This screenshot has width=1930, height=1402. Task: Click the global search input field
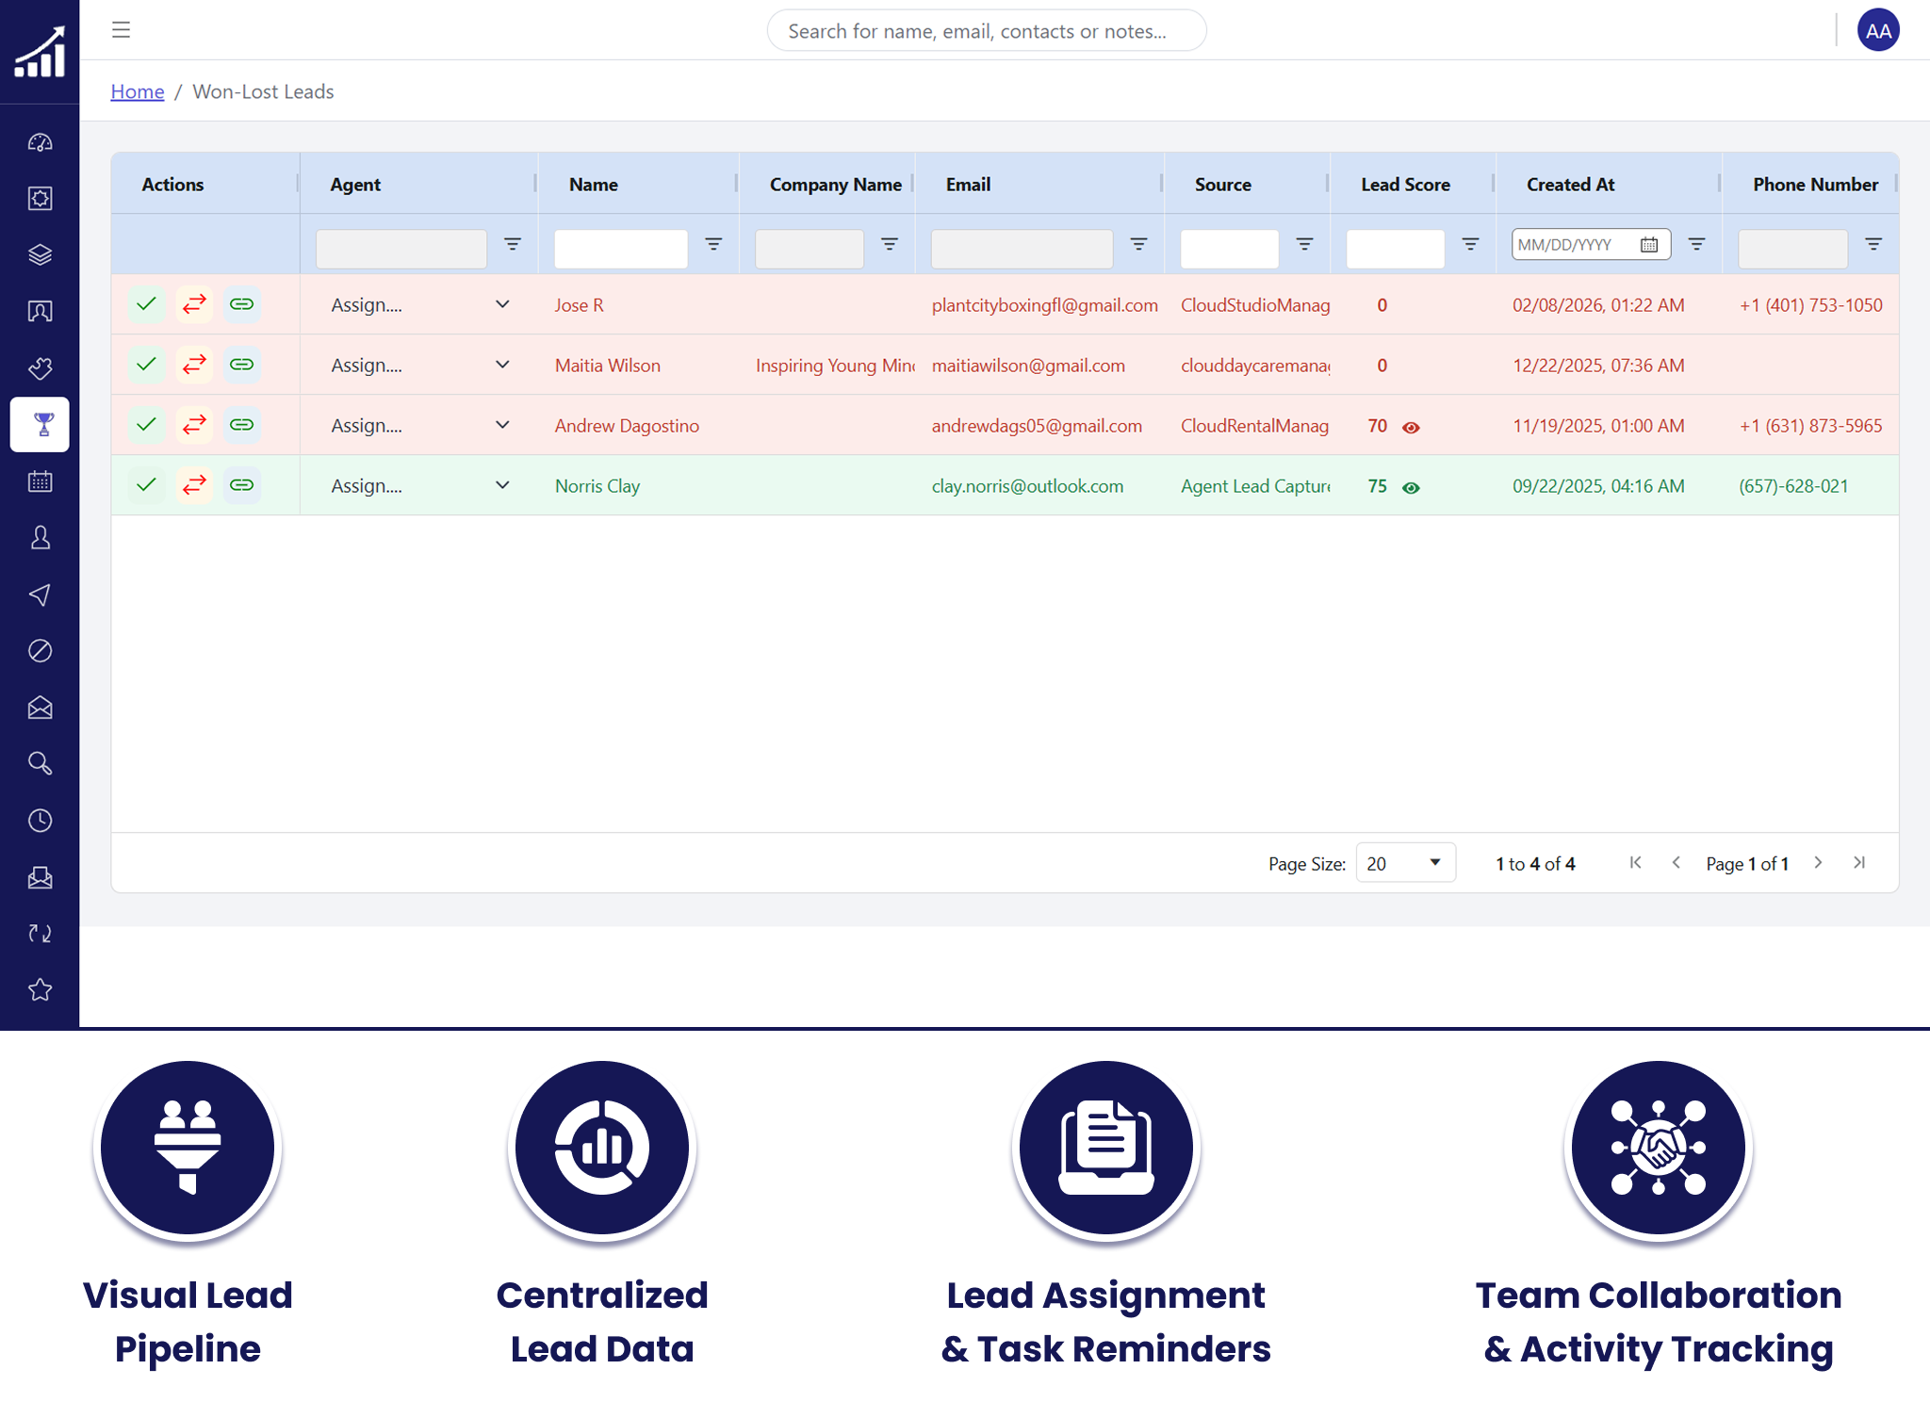click(x=986, y=31)
